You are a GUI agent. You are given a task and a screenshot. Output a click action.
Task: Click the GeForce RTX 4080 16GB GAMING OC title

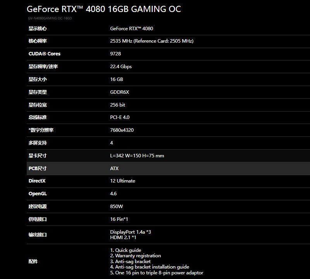point(104,9)
